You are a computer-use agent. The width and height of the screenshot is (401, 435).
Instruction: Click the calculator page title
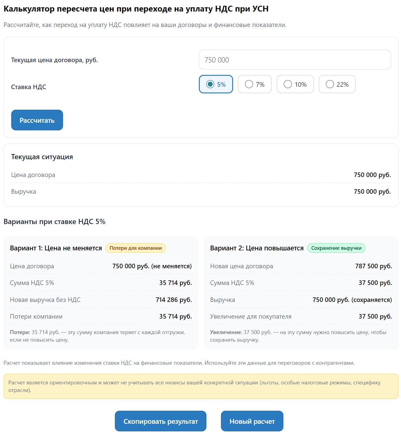(x=136, y=9)
